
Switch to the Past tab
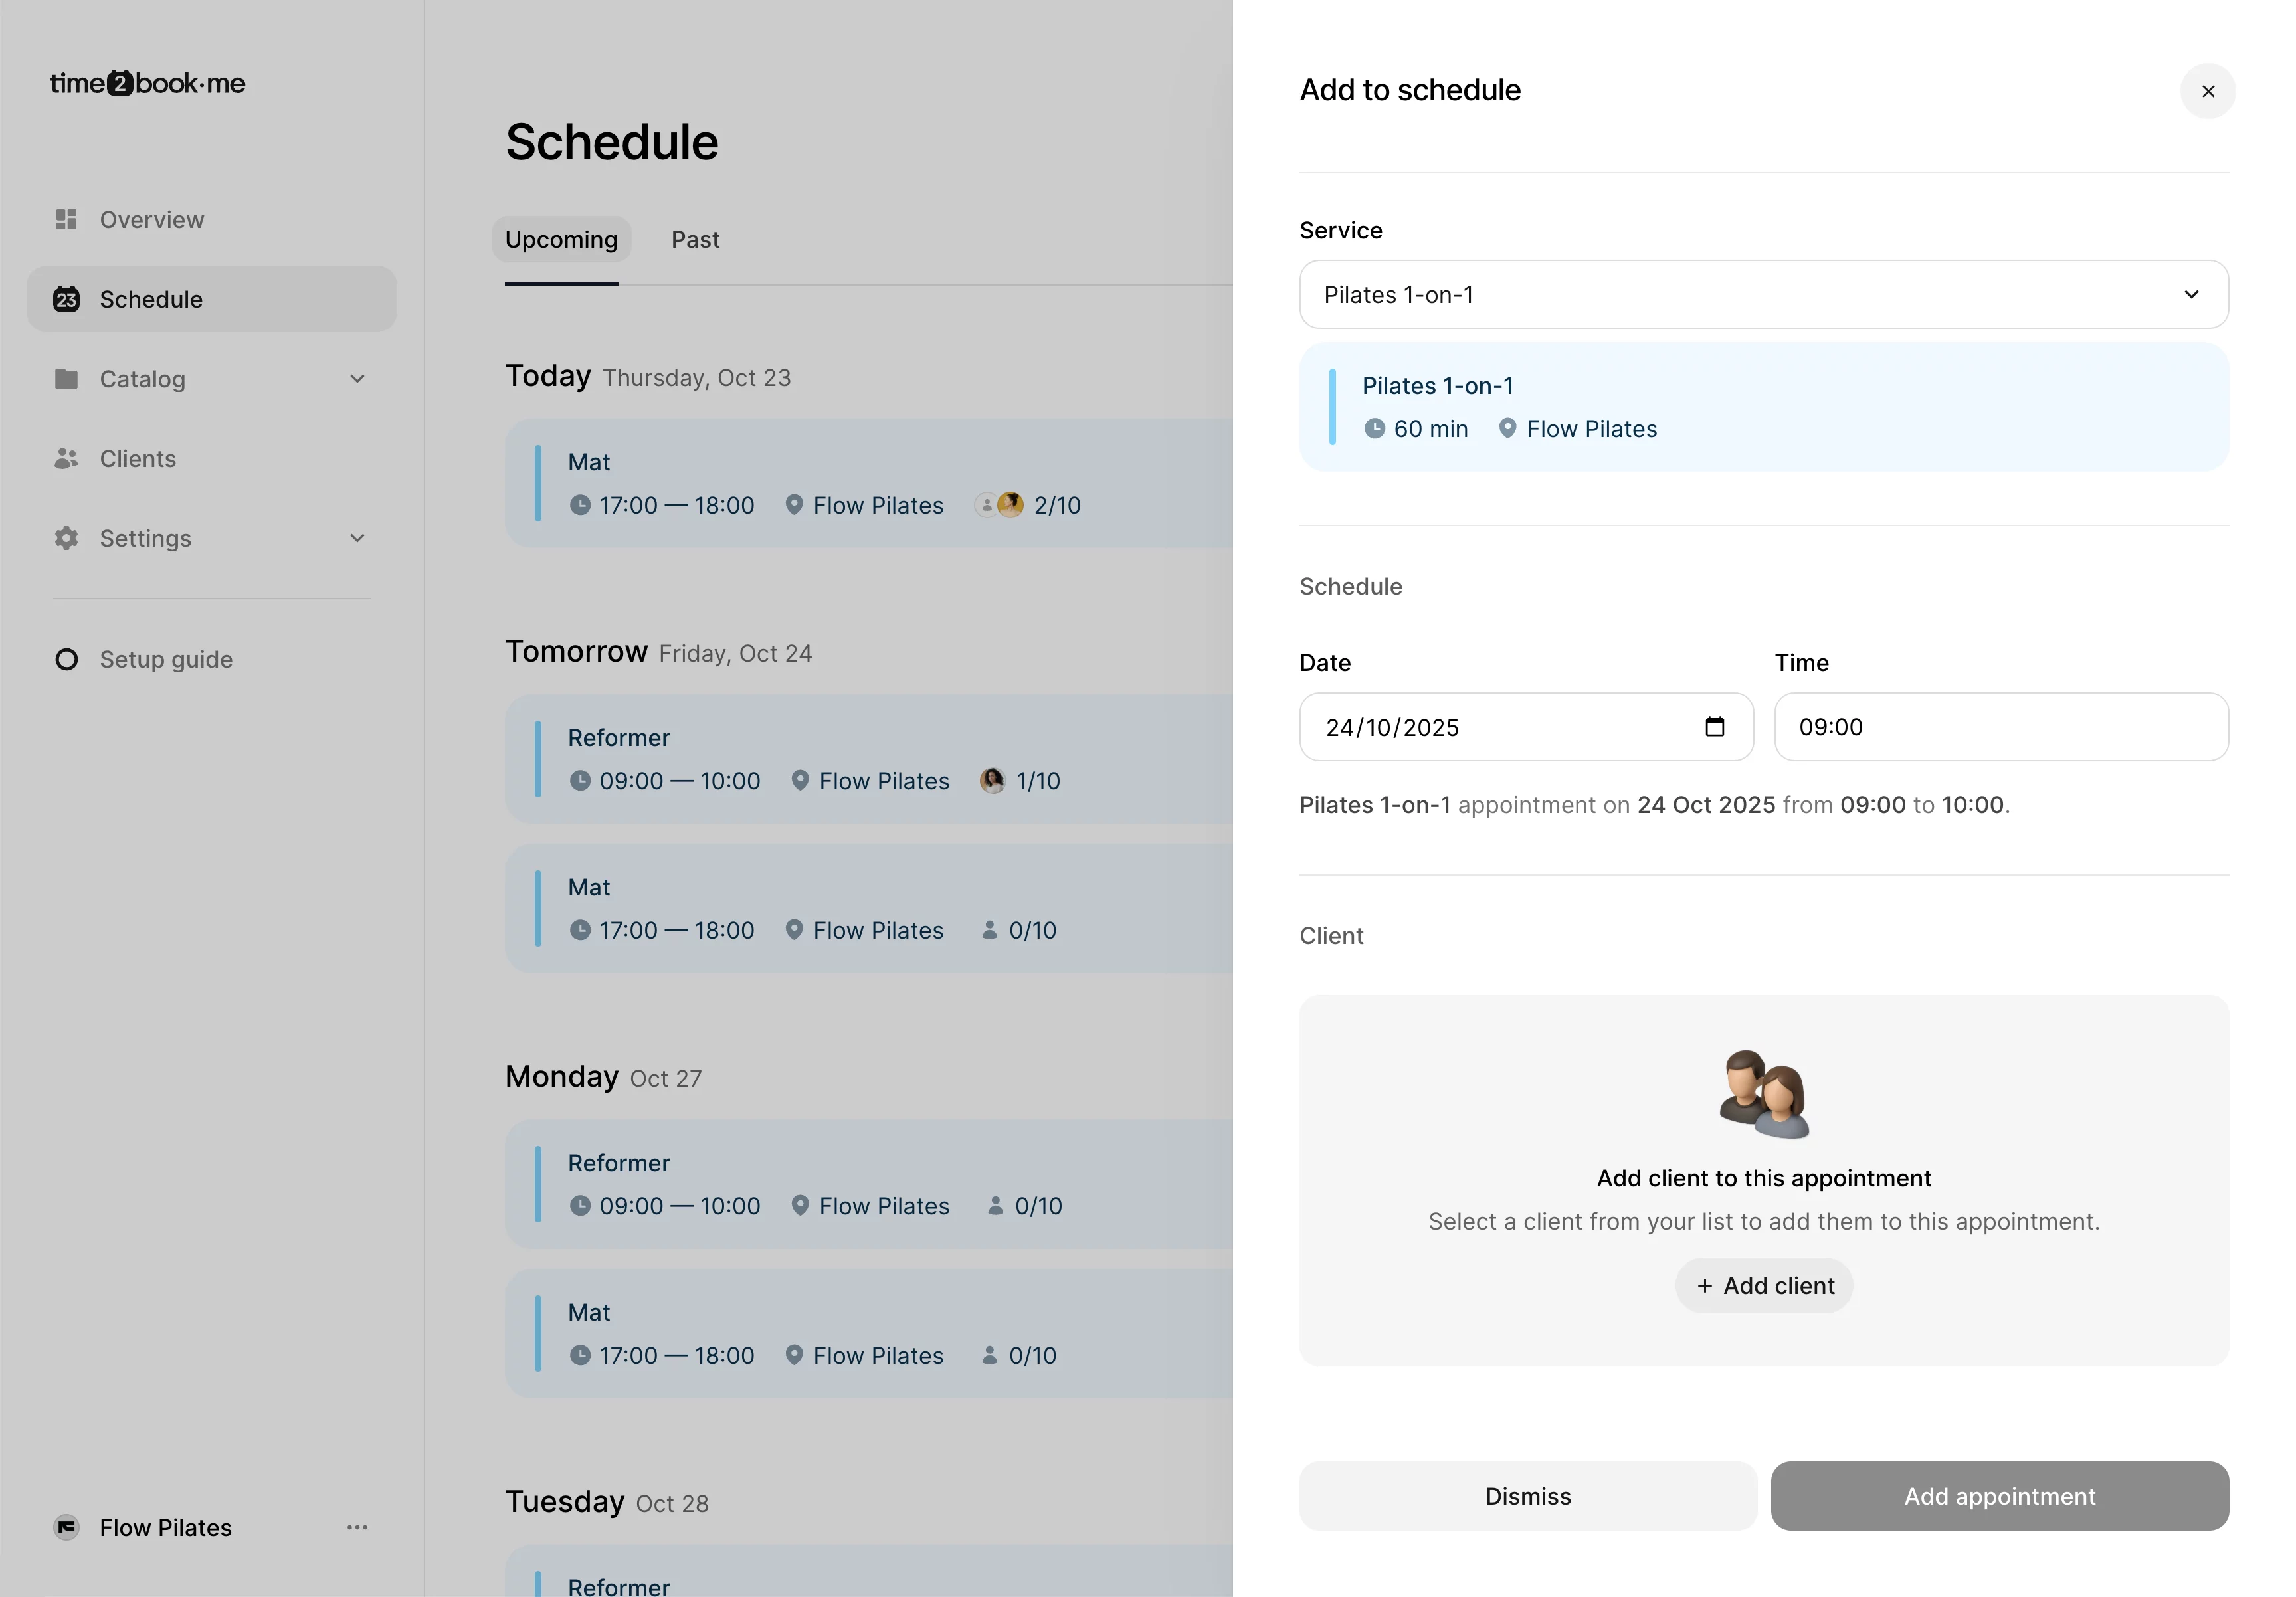(695, 240)
